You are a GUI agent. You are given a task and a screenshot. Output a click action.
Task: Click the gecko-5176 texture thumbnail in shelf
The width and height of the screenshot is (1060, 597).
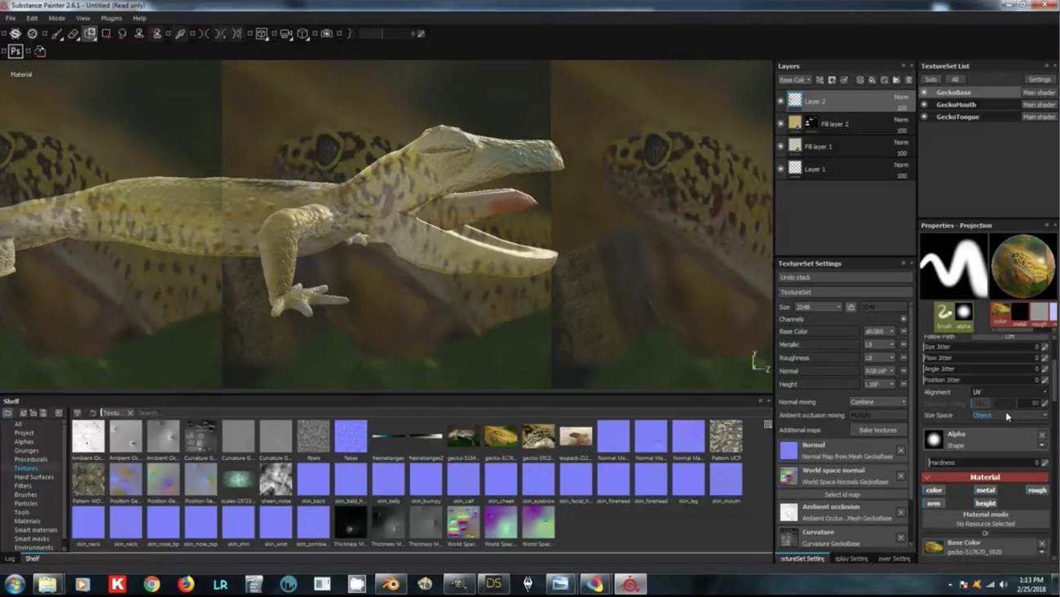pos(501,436)
